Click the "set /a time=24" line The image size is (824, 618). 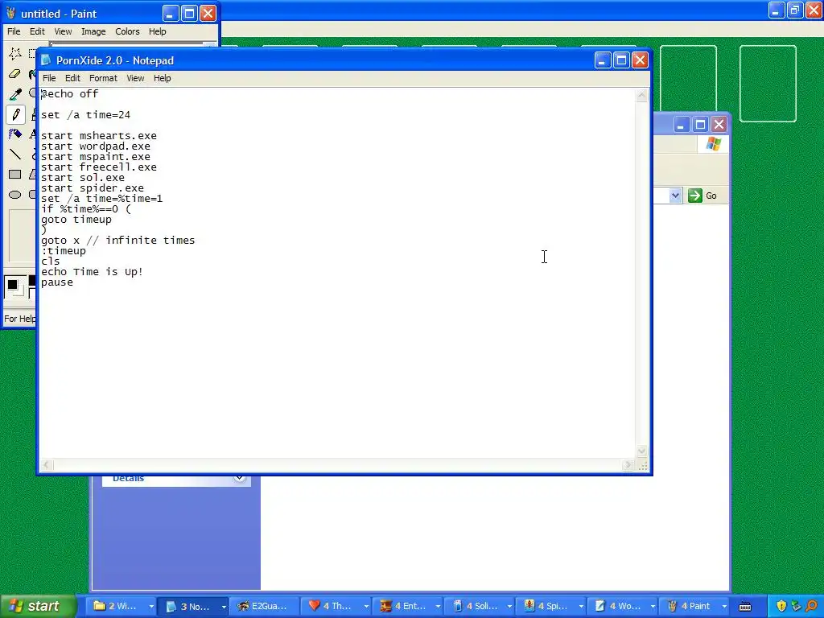(x=85, y=114)
